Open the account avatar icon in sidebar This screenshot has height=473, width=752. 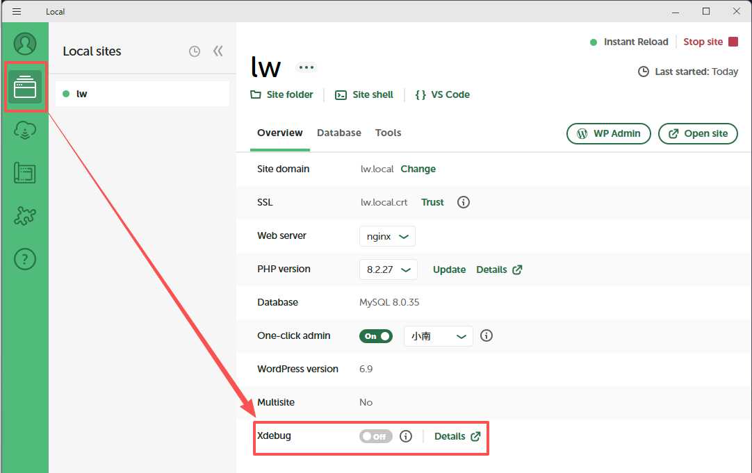coord(25,44)
